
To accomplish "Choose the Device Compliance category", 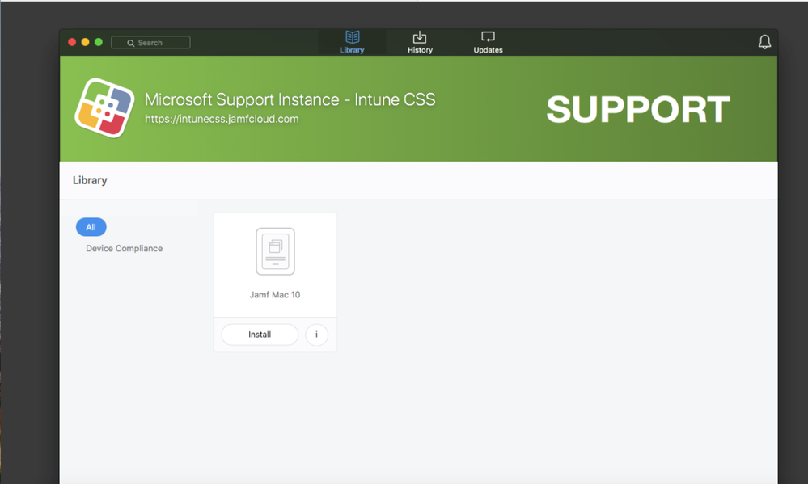I will click(x=125, y=248).
